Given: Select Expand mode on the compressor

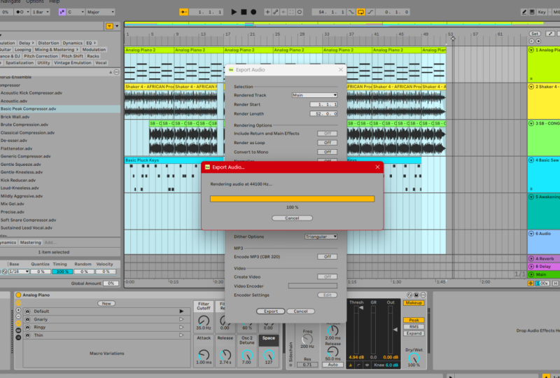Looking at the screenshot, I should (x=414, y=333).
